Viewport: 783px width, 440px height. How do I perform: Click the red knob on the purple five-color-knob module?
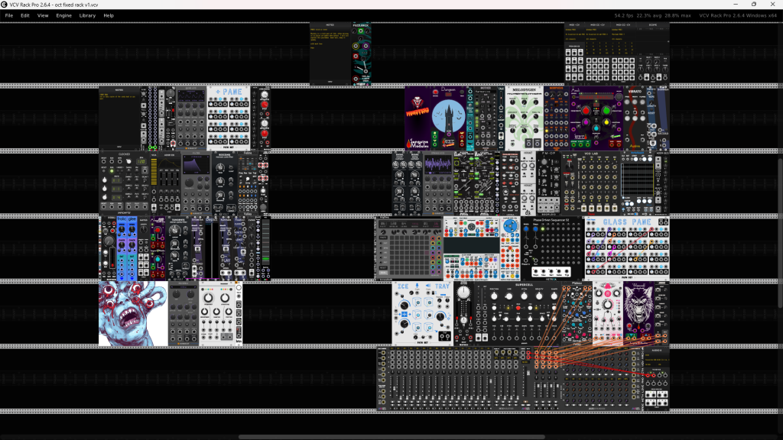[585, 110]
